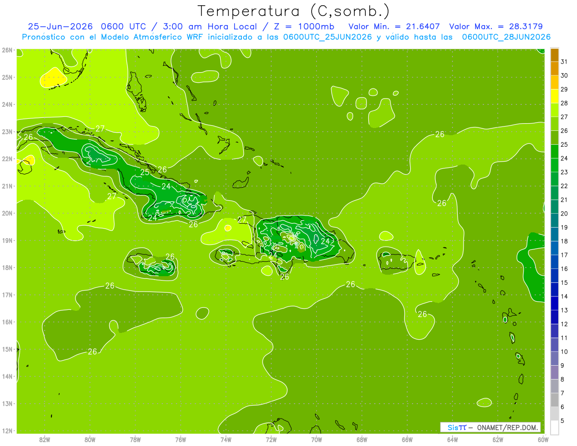The image size is (577, 446).
Task: Click the yellow legend swatch between 28 and 29
Action: pos(554,96)
